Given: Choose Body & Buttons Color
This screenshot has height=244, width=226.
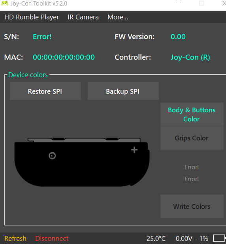Looking at the screenshot, I should tap(192, 114).
